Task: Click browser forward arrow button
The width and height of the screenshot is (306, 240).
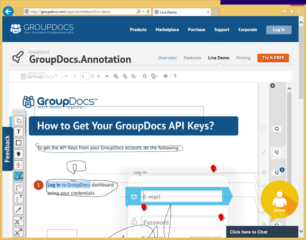Action: [18, 11]
